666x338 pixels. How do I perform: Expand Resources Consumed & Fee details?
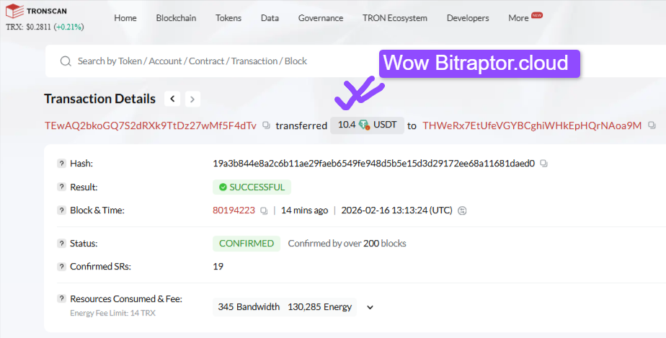coord(370,307)
